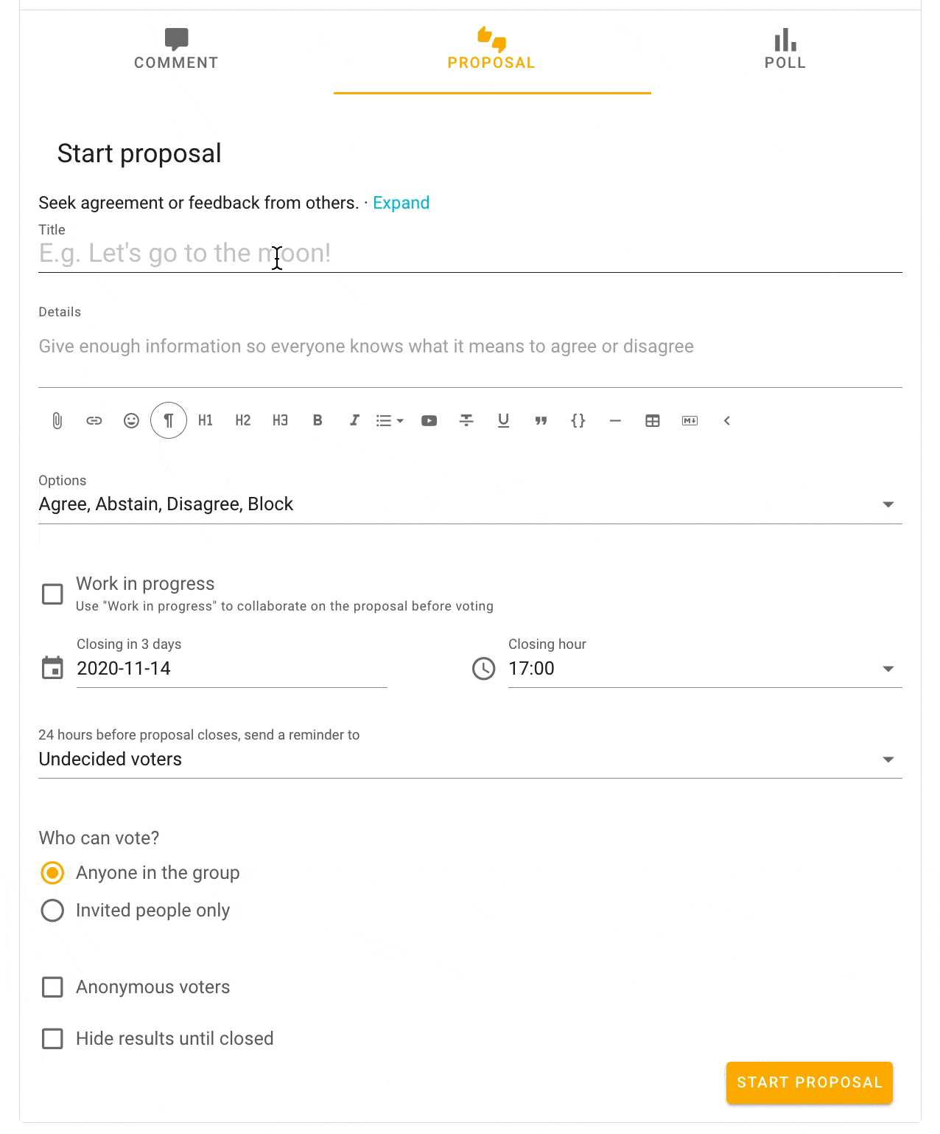The width and height of the screenshot is (940, 1134).
Task: Apply italic formatting in toolbar
Action: [x=354, y=421]
